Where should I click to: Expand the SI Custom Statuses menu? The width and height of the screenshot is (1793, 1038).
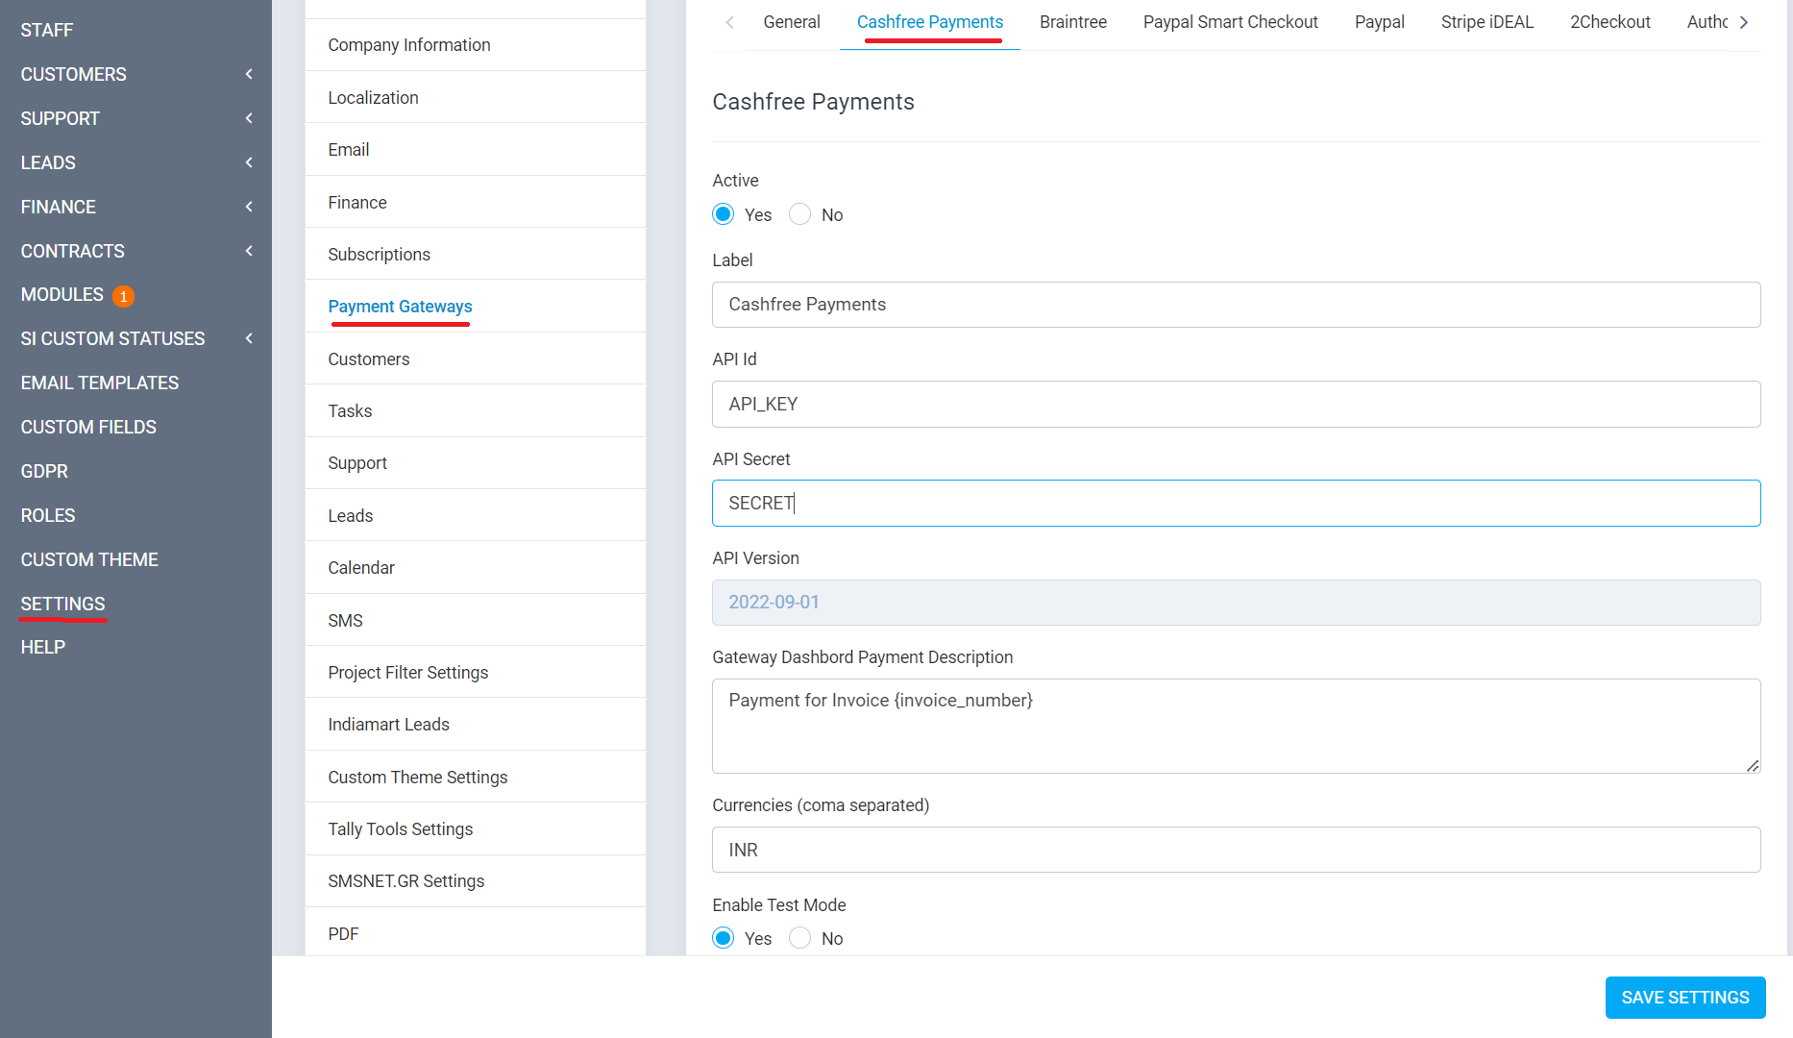pyautogui.click(x=135, y=338)
